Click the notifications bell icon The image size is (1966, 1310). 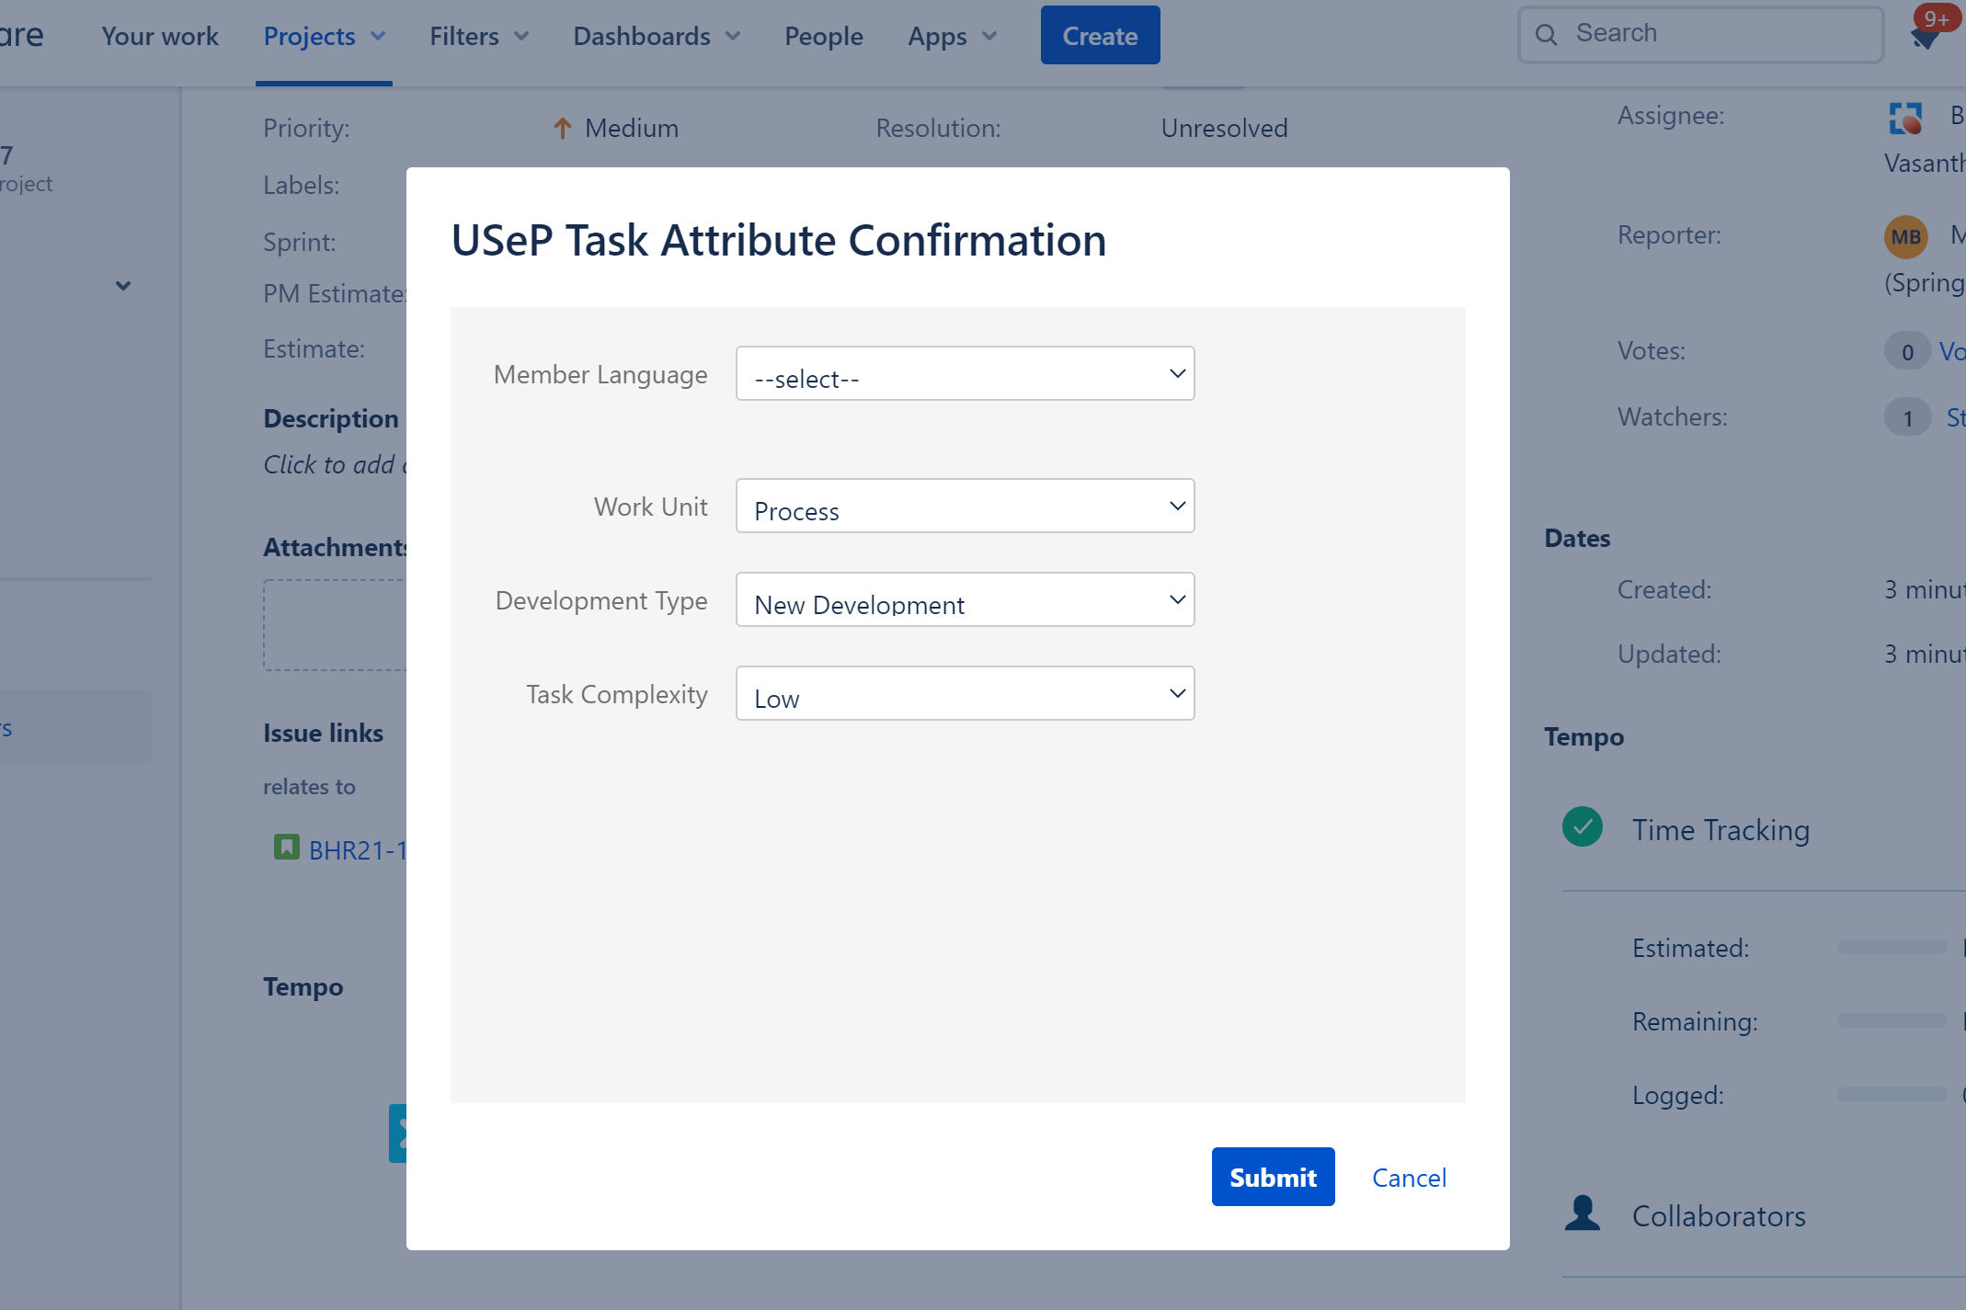(1924, 37)
